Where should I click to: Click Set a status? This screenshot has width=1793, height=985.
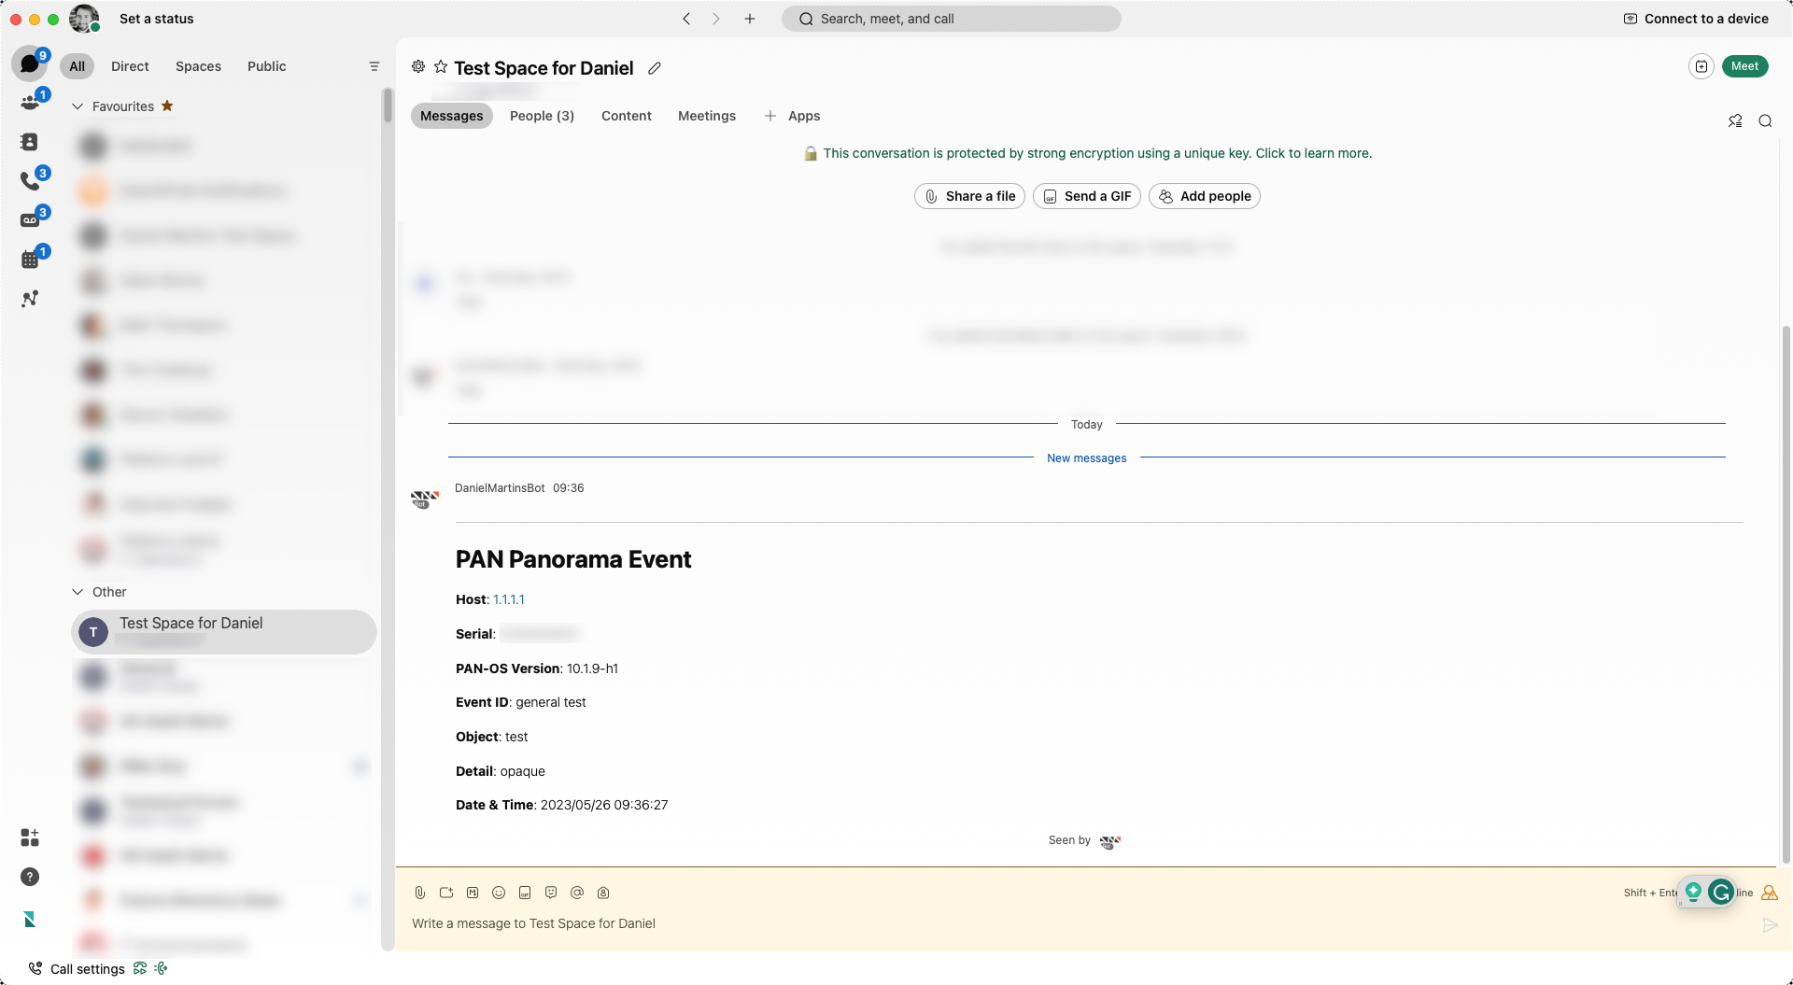157,19
